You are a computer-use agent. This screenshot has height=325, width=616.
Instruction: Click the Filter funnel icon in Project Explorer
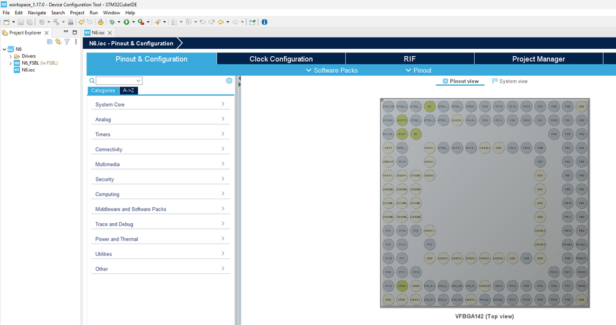click(x=67, y=42)
